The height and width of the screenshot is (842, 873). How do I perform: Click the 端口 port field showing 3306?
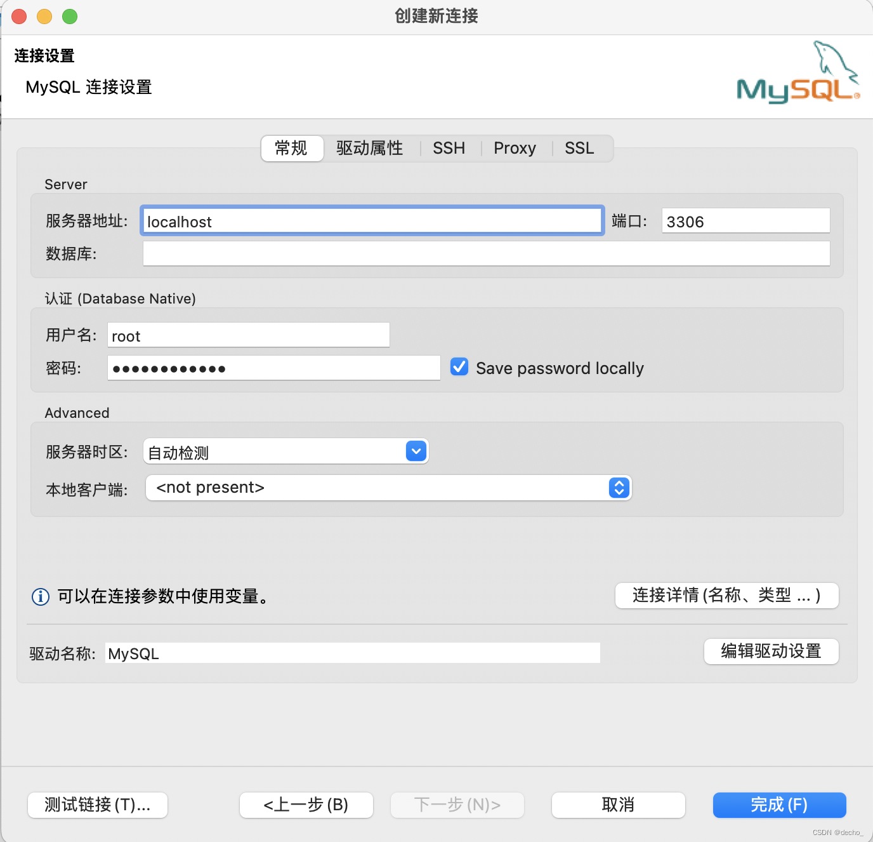pyautogui.click(x=745, y=221)
